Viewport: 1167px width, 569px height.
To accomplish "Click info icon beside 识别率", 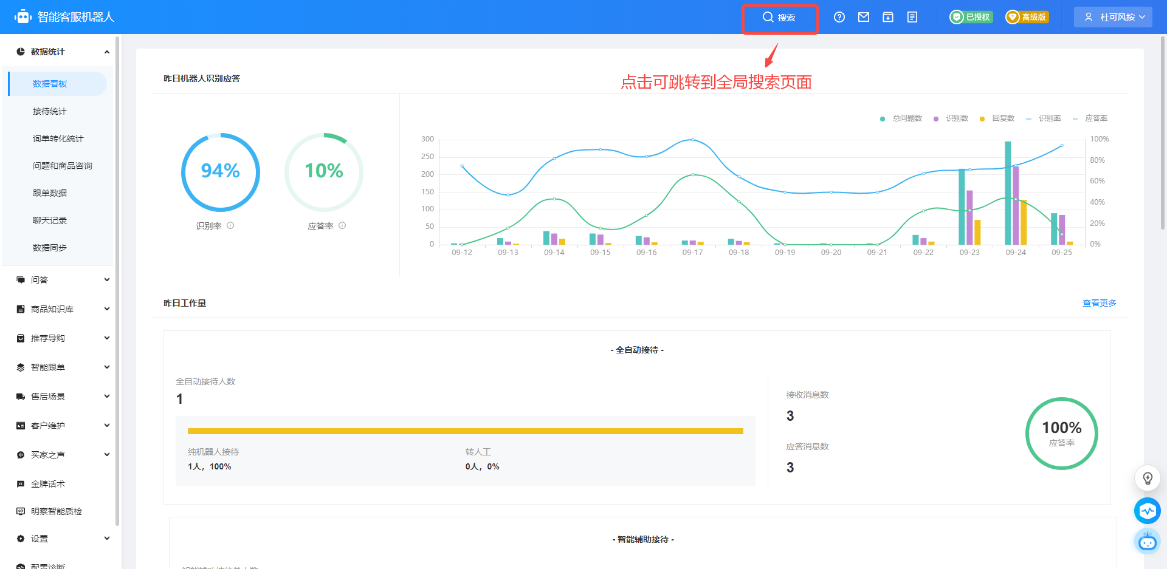I will tap(230, 225).
